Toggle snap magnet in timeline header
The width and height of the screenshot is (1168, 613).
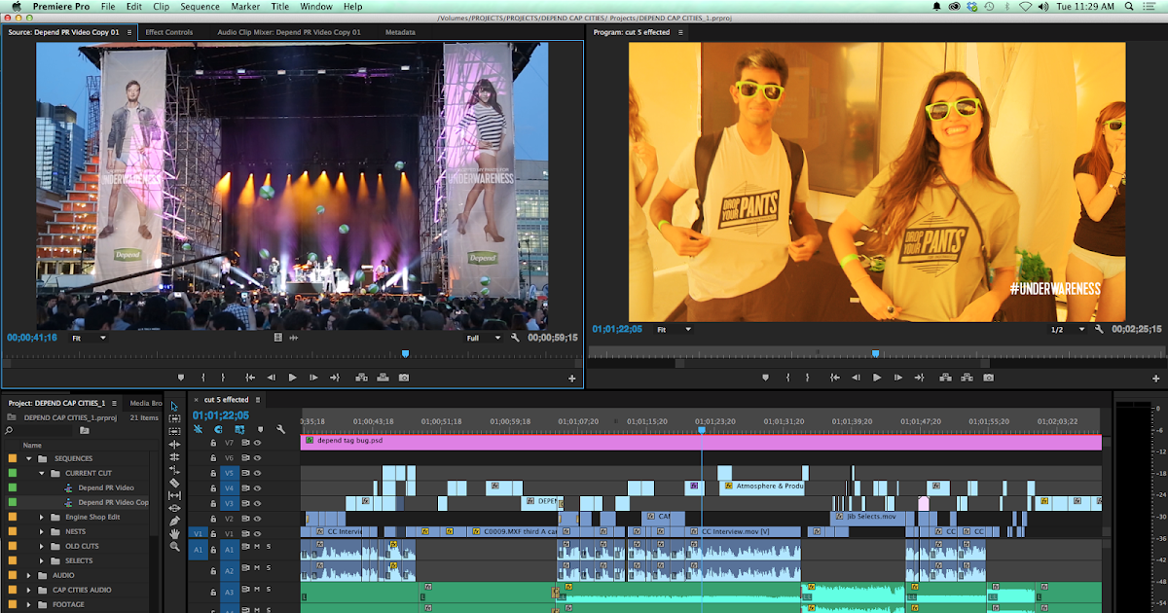tap(218, 429)
